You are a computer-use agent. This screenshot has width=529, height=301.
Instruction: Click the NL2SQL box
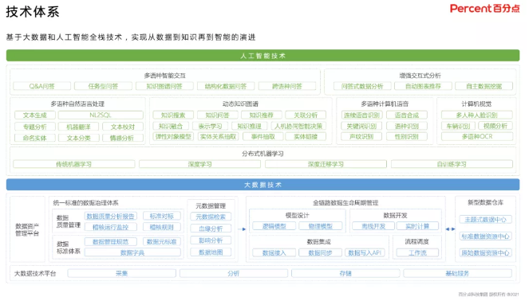coord(101,115)
